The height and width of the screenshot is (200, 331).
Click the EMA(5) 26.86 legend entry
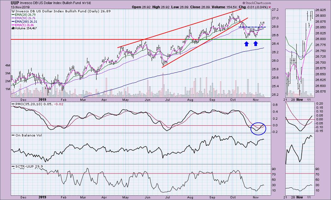(x=24, y=25)
